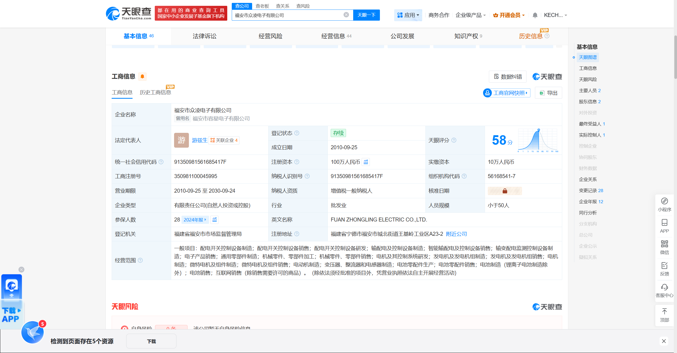This screenshot has height=353, width=677.
Task: Expand the 应用 dropdown menu
Action: pyautogui.click(x=408, y=15)
